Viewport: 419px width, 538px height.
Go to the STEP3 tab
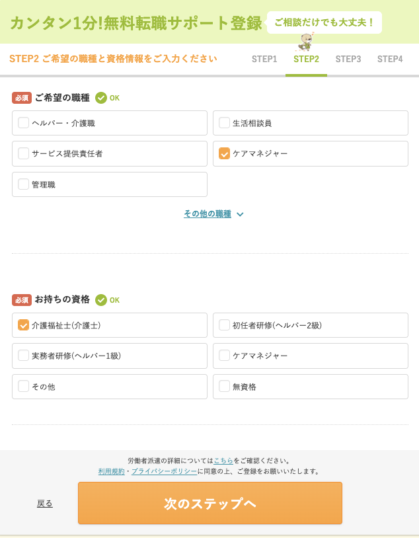click(348, 59)
